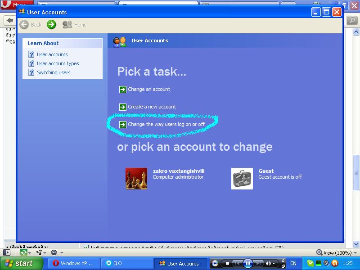Click the Opera Turbo gauge icon in status bar
Viewport: 360px width, 270px height.
pyautogui.click(x=54, y=252)
